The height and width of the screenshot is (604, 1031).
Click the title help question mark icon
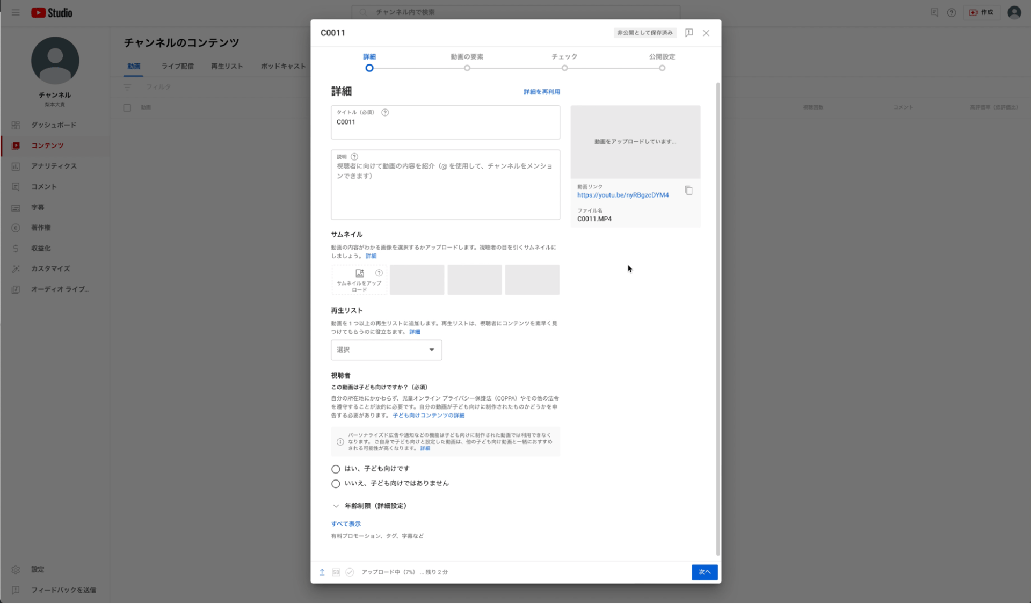coord(385,112)
